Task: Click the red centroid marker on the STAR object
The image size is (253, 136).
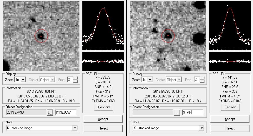Action: click(x=168, y=36)
